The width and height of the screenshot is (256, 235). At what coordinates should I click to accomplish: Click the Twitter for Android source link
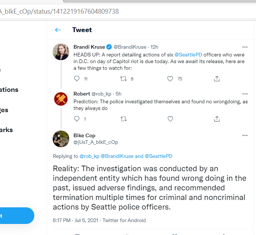point(124,220)
